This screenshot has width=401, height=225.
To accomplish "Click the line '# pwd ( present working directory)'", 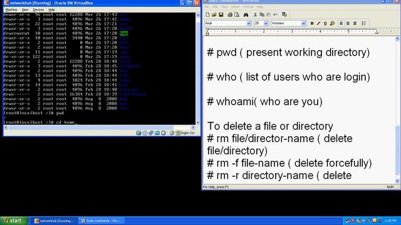I will click(288, 52).
